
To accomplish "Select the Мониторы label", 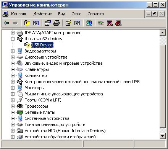I will pyautogui.click(x=34, y=88).
